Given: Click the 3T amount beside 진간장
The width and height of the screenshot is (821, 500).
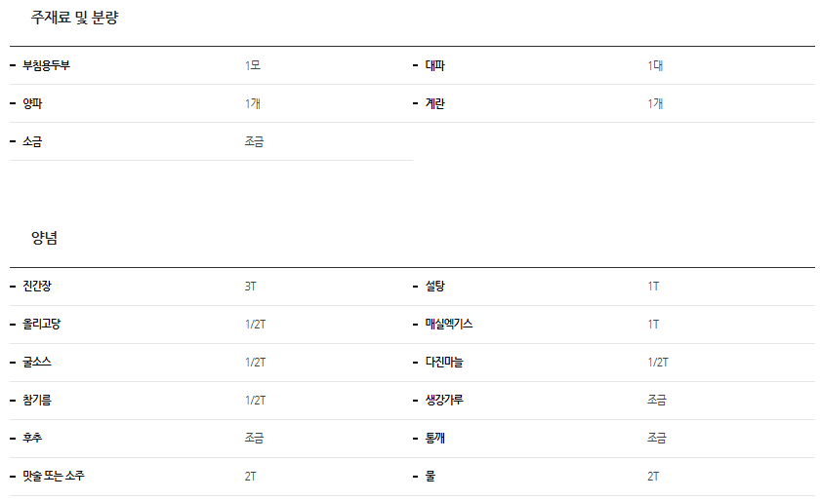Looking at the screenshot, I should (251, 287).
